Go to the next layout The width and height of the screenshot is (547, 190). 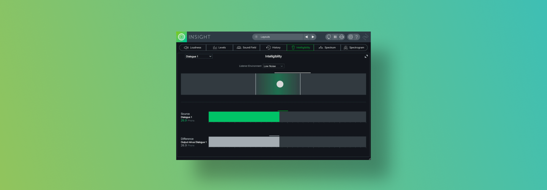313,37
